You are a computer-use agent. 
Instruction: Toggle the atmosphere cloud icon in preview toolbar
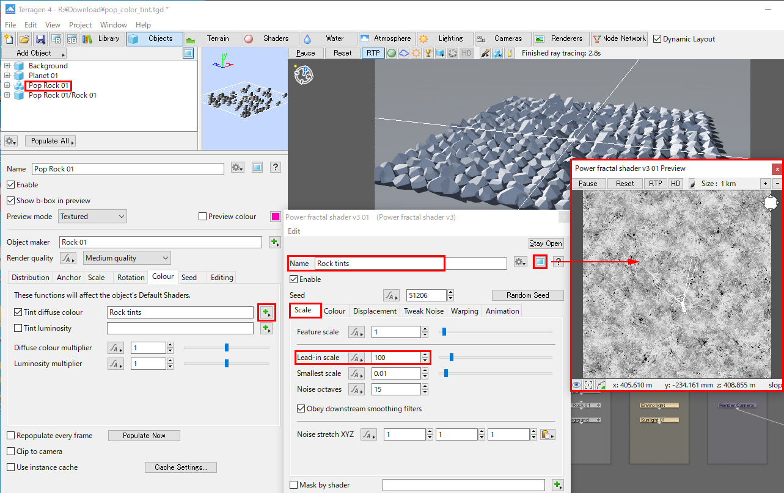click(x=404, y=53)
